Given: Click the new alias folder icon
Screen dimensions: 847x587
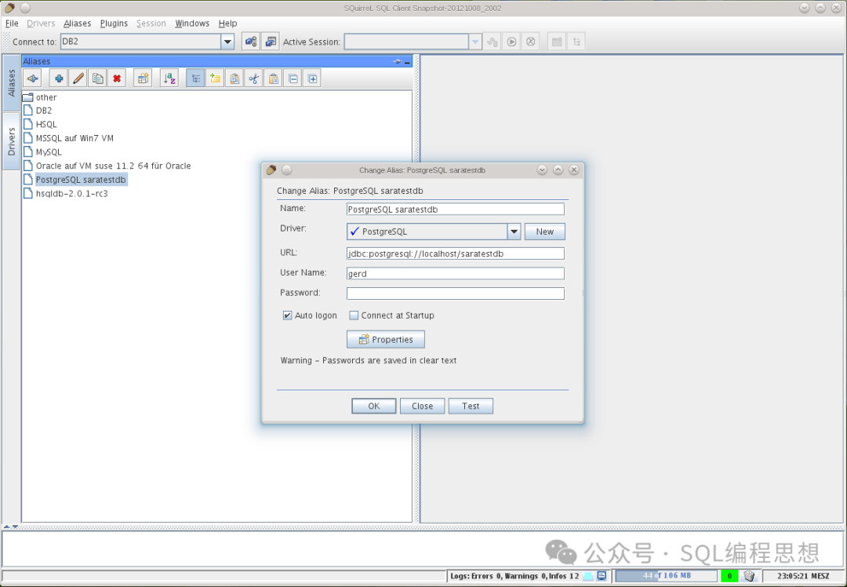Looking at the screenshot, I should point(215,78).
